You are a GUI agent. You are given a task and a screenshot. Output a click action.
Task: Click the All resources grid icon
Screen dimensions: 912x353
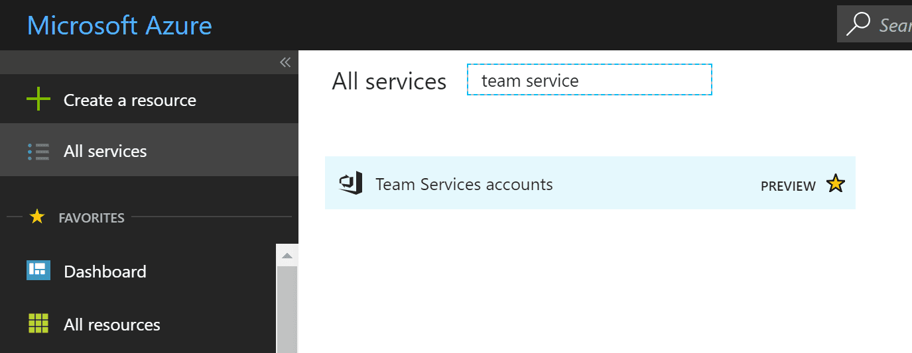coord(38,324)
